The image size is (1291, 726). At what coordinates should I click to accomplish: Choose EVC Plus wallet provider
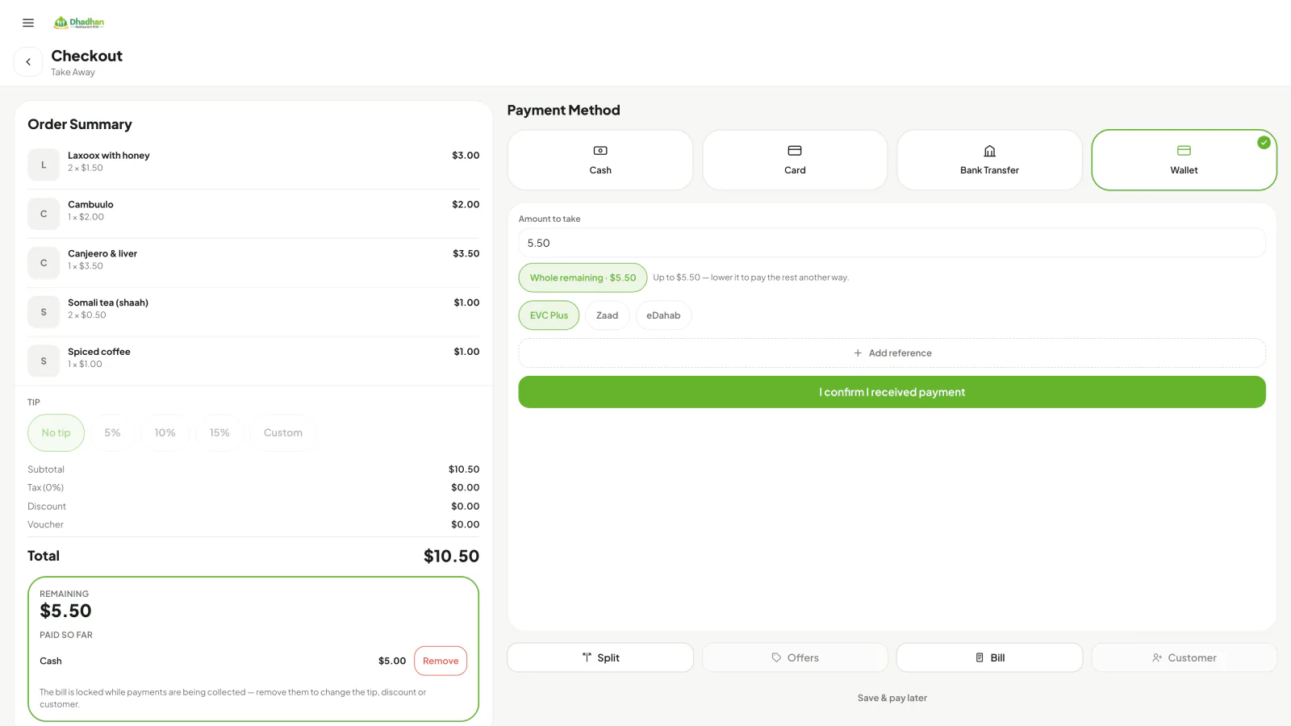pos(549,315)
